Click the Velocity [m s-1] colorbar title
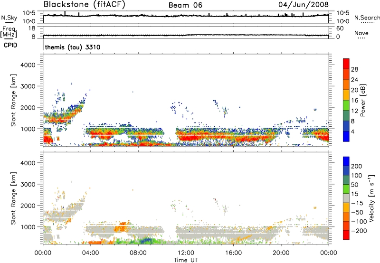 (x=371, y=198)
